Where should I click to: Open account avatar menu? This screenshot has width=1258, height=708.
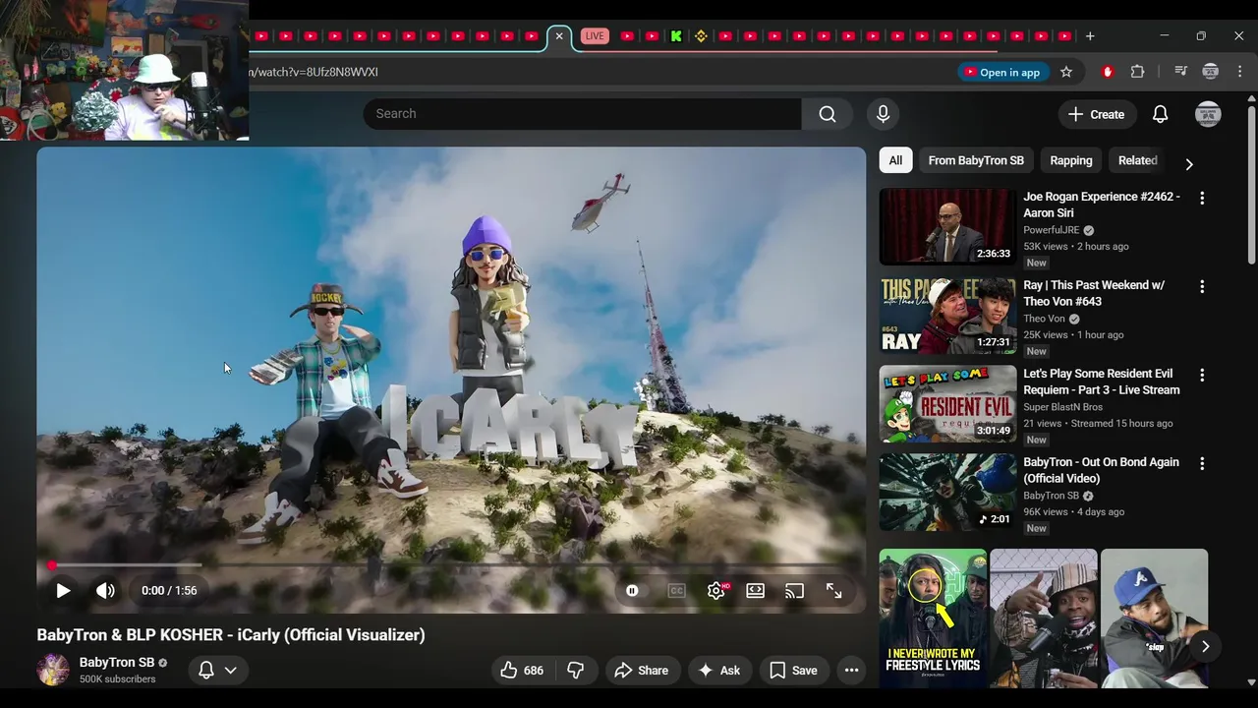point(1208,114)
